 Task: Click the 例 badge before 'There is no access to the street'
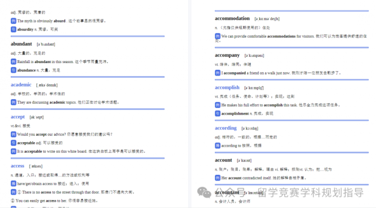coord(14,192)
